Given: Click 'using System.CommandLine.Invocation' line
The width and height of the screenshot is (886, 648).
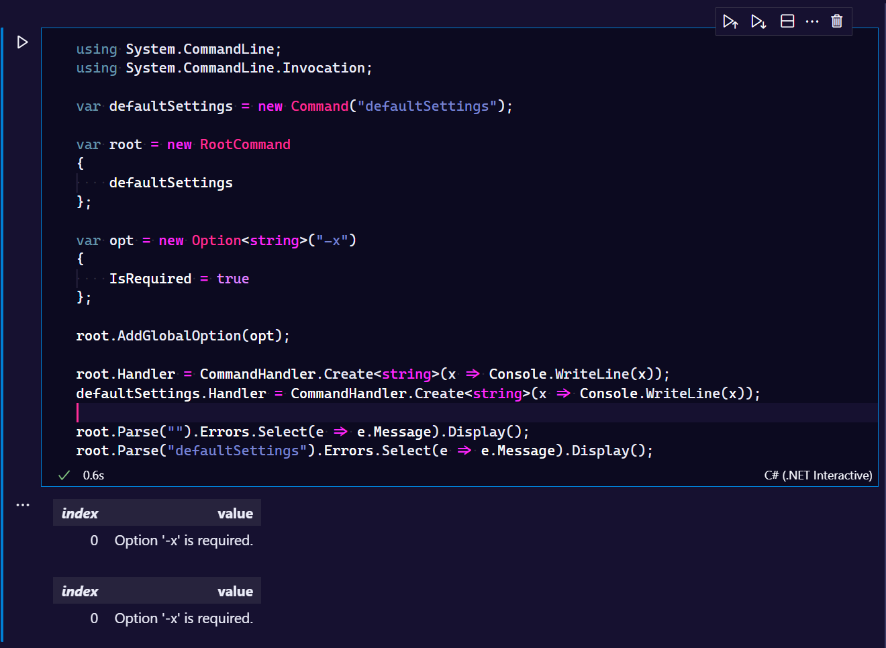Looking at the screenshot, I should 224,68.
